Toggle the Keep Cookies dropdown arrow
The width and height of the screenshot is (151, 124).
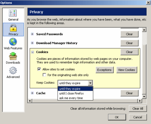pos(90,83)
